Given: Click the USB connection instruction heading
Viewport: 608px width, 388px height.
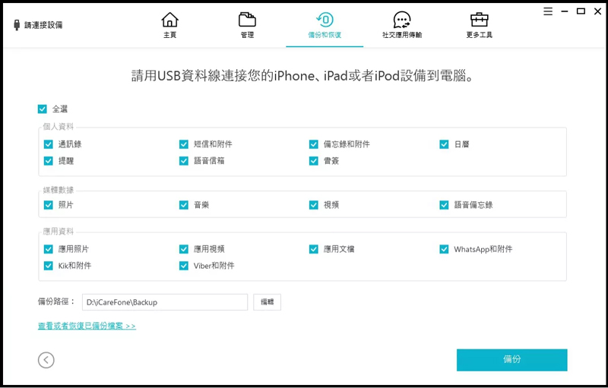Looking at the screenshot, I should (302, 75).
